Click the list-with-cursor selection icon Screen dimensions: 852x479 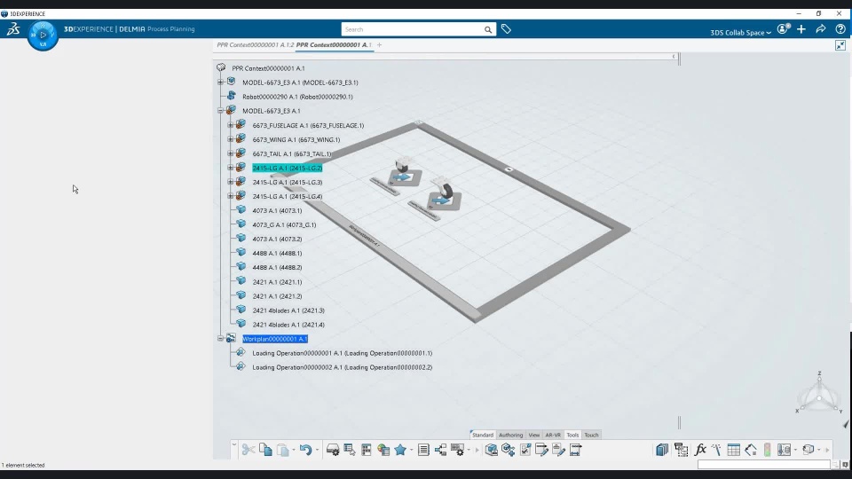(x=350, y=450)
